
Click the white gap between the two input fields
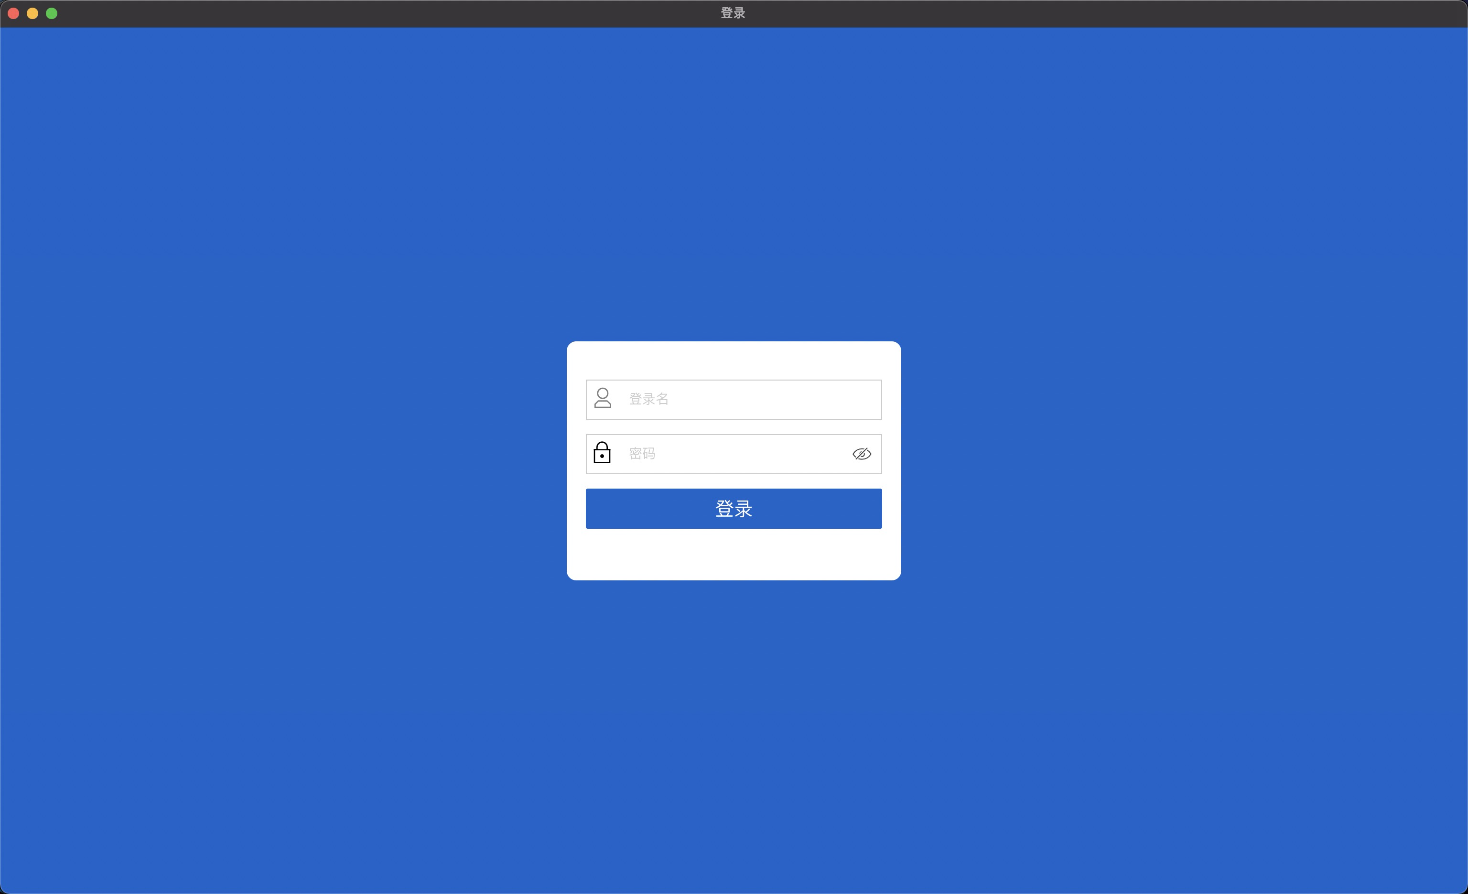pyautogui.click(x=734, y=427)
